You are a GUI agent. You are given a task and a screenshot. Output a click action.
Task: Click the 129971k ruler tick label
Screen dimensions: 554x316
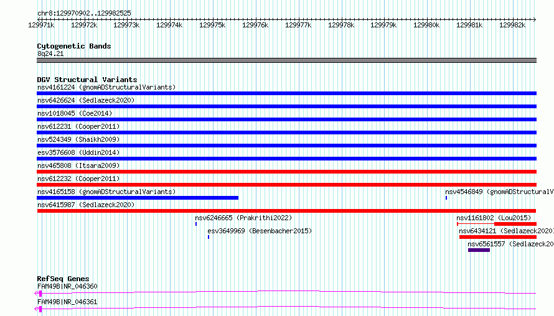(x=41, y=25)
